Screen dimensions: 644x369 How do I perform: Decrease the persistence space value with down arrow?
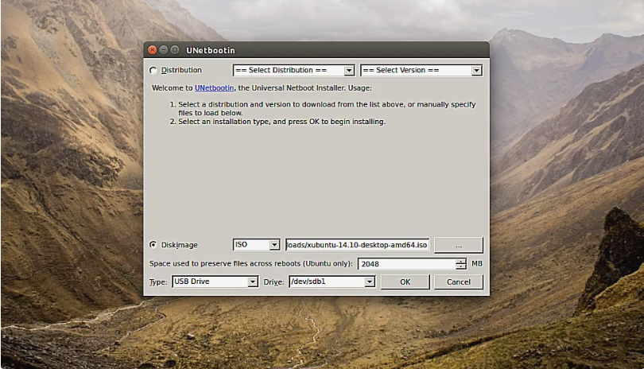(461, 266)
